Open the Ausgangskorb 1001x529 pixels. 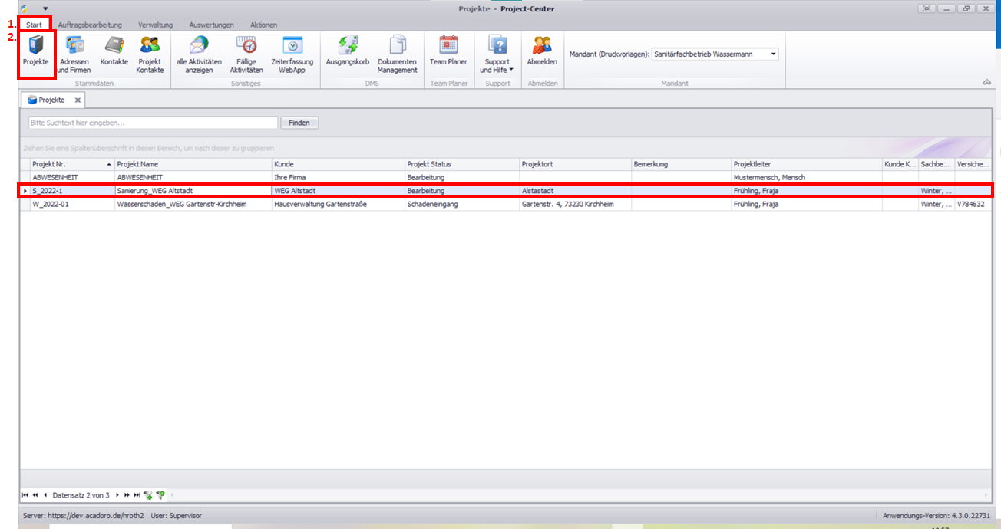[348, 51]
